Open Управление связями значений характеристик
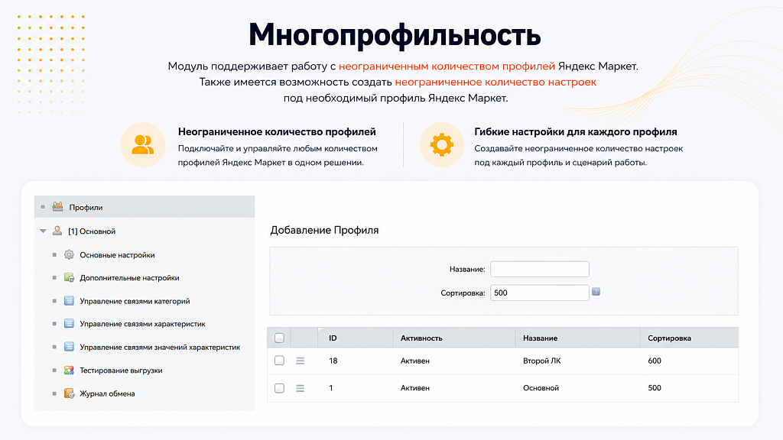The width and height of the screenshot is (783, 440). pyautogui.click(x=160, y=348)
